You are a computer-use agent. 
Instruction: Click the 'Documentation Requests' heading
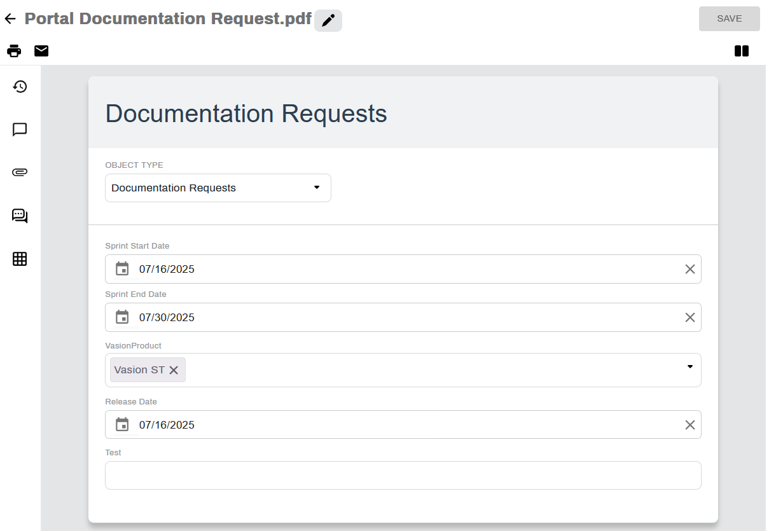[x=246, y=114]
